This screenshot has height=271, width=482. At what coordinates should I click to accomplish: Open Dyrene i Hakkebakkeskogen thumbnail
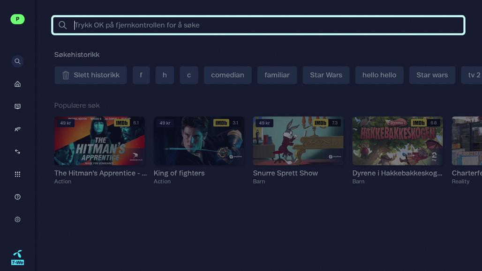pos(398,141)
